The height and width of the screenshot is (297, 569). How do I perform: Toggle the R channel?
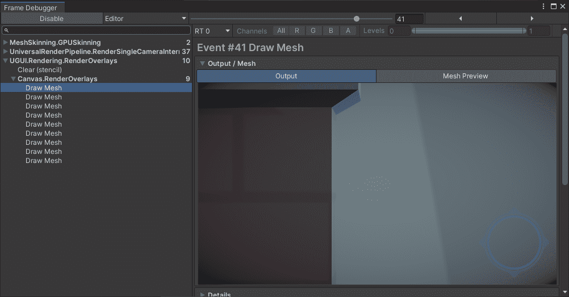click(x=297, y=31)
